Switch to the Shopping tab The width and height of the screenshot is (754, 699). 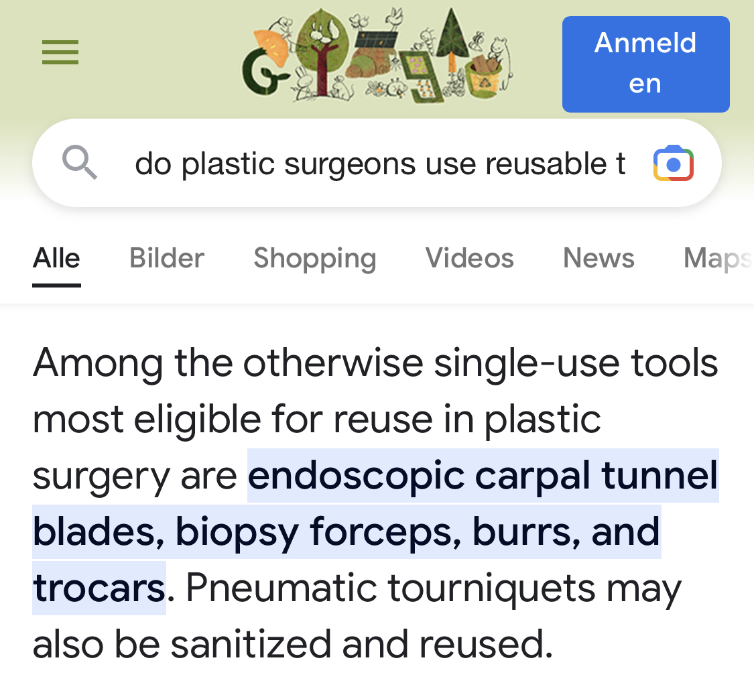[x=315, y=259]
